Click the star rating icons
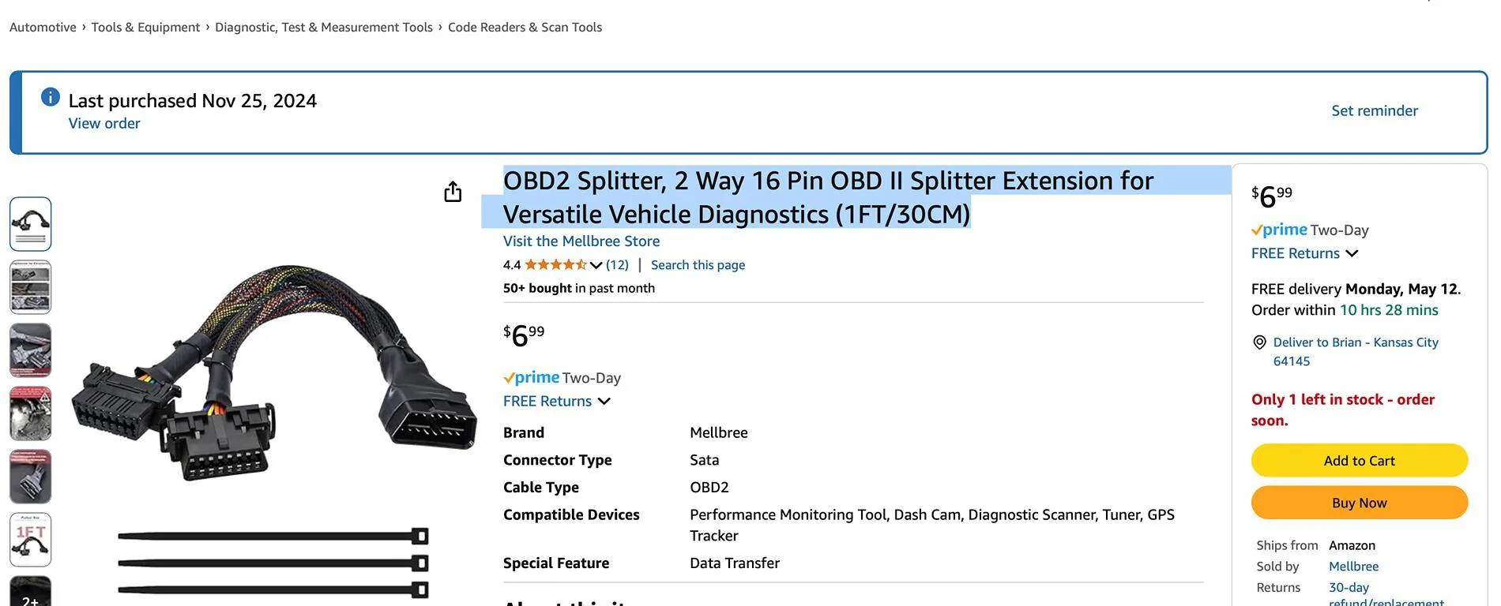1501x606 pixels. [x=555, y=265]
